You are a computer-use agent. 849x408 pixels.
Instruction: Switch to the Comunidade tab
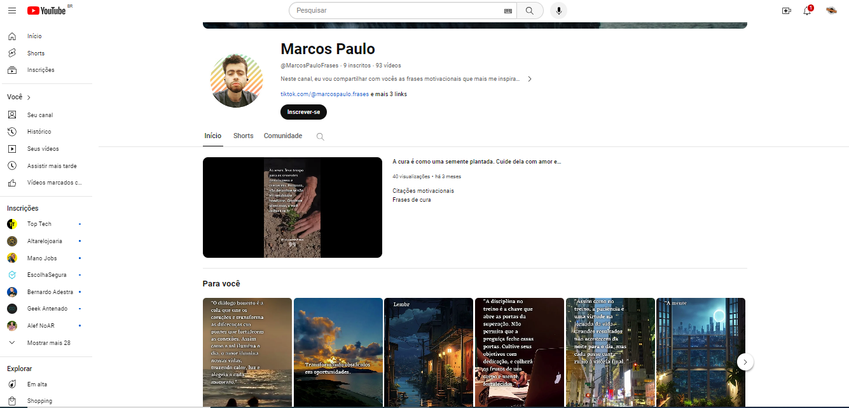pyautogui.click(x=283, y=136)
